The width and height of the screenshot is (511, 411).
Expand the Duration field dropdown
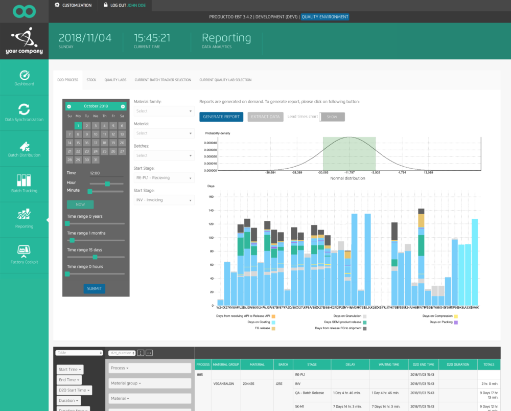click(69, 401)
